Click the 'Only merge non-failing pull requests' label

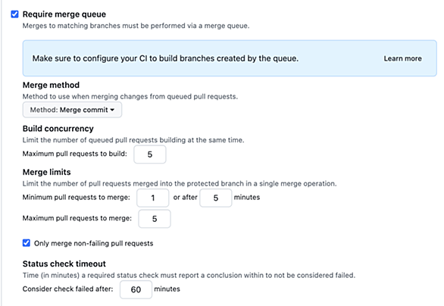pos(93,243)
